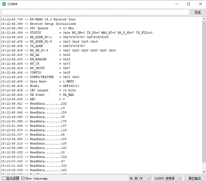Click the 清空输出 clear output button
Image resolution: width=206 pixels, height=181 pixels.
(195, 178)
